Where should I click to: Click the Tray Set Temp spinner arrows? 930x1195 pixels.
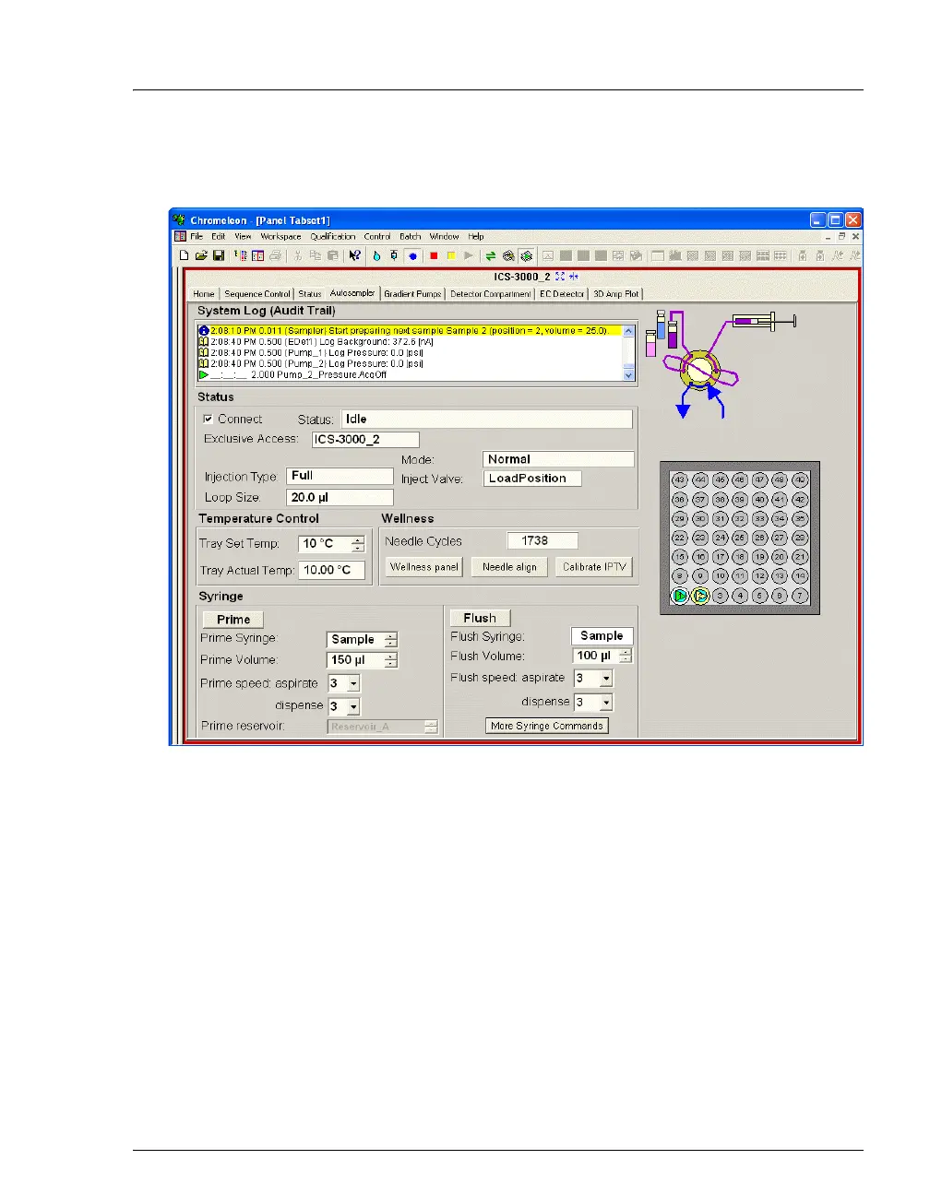(358, 544)
